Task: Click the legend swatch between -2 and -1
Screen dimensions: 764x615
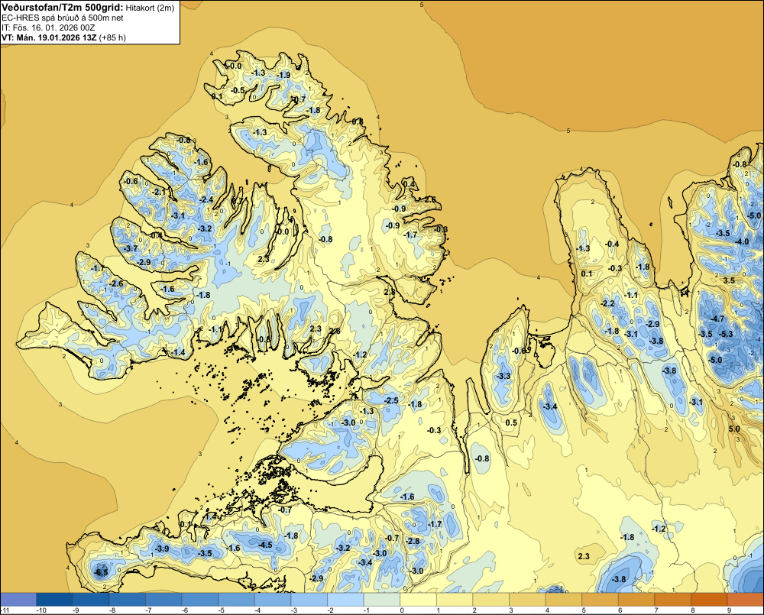Action: [345, 600]
